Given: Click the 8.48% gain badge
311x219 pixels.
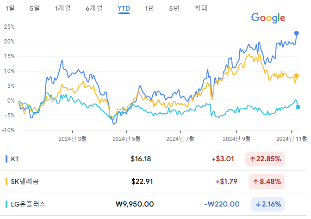Looking at the screenshot, I should point(267,182).
